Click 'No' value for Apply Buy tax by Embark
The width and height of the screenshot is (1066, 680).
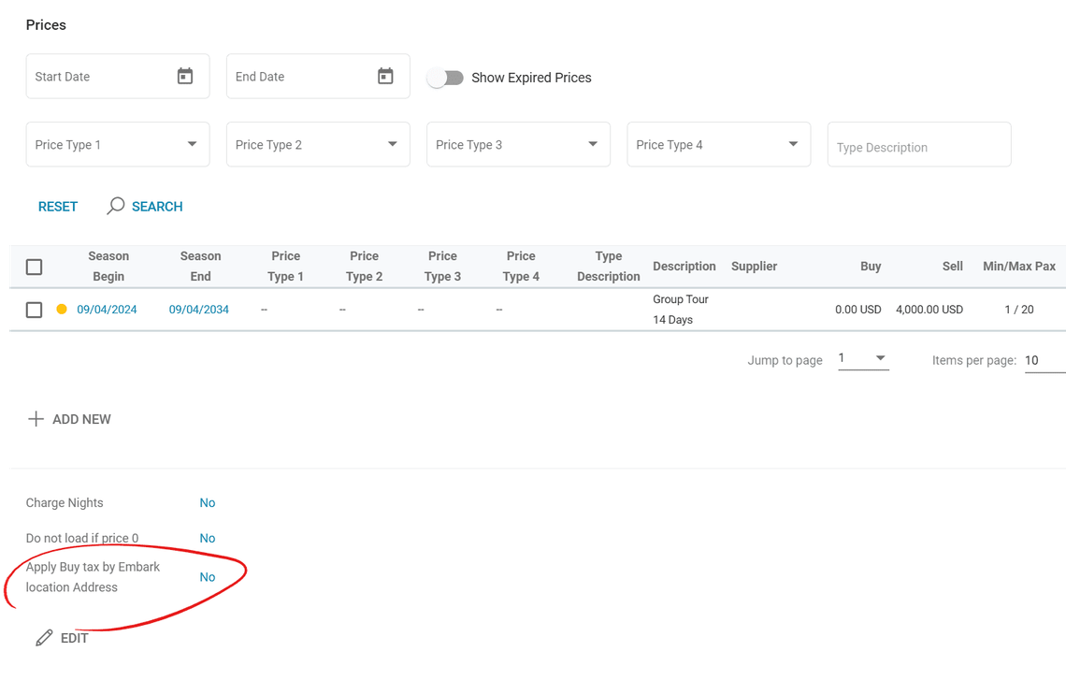pyautogui.click(x=208, y=577)
